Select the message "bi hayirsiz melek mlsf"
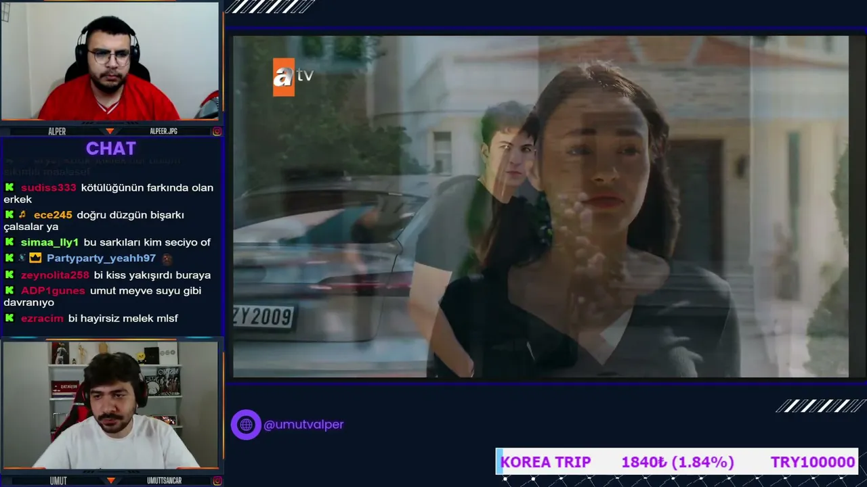867x487 pixels. pyautogui.click(x=123, y=318)
